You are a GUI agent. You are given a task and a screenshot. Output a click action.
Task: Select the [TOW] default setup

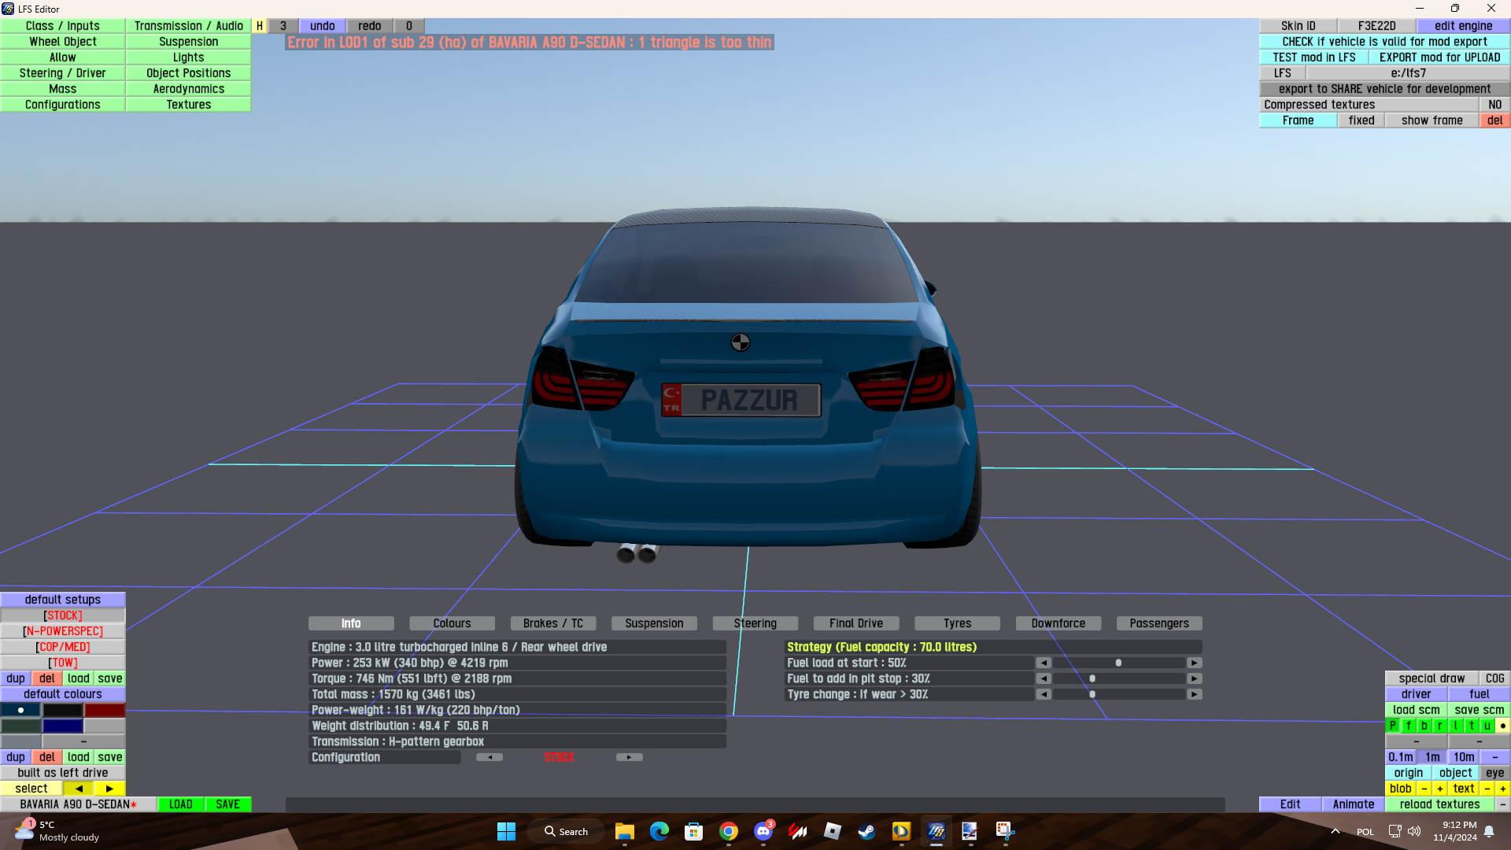click(x=63, y=663)
